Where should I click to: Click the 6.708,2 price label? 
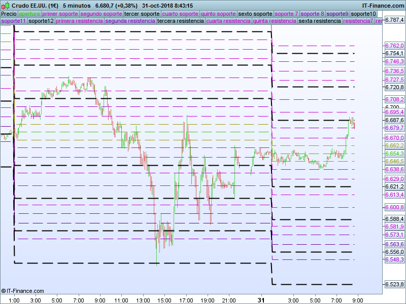394,99
